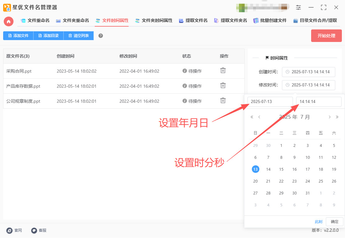Go to previous year with double-left arrow

pyautogui.click(x=252, y=117)
